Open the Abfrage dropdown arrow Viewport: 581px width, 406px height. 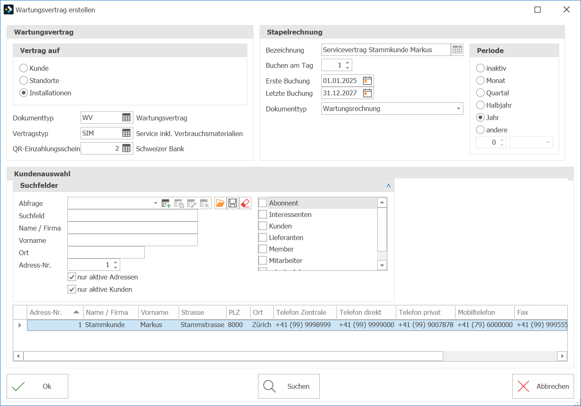pos(156,203)
